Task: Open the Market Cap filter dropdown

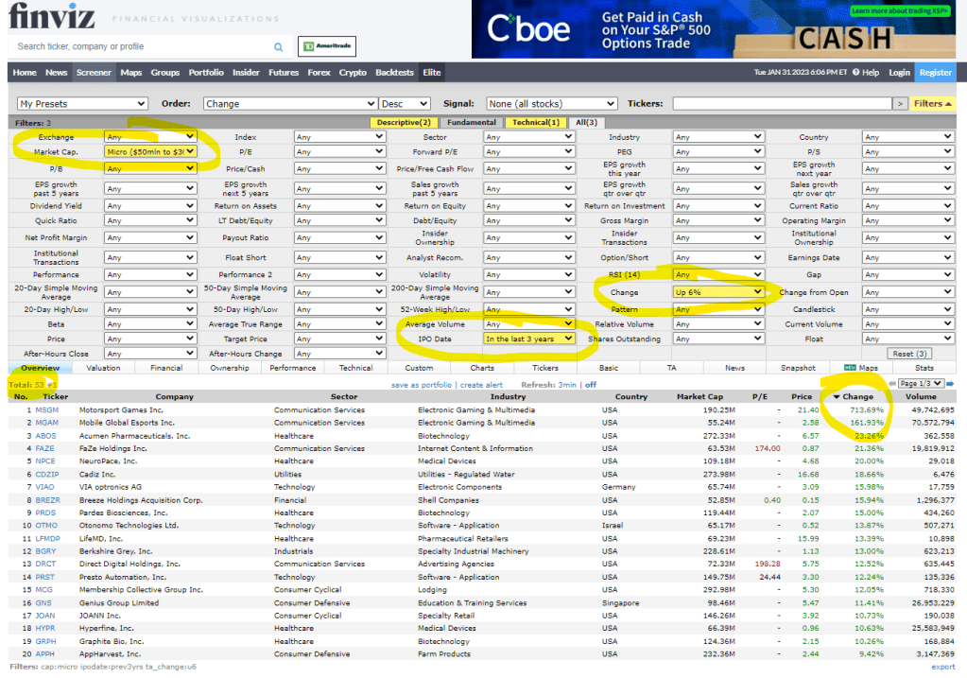Action: point(151,151)
